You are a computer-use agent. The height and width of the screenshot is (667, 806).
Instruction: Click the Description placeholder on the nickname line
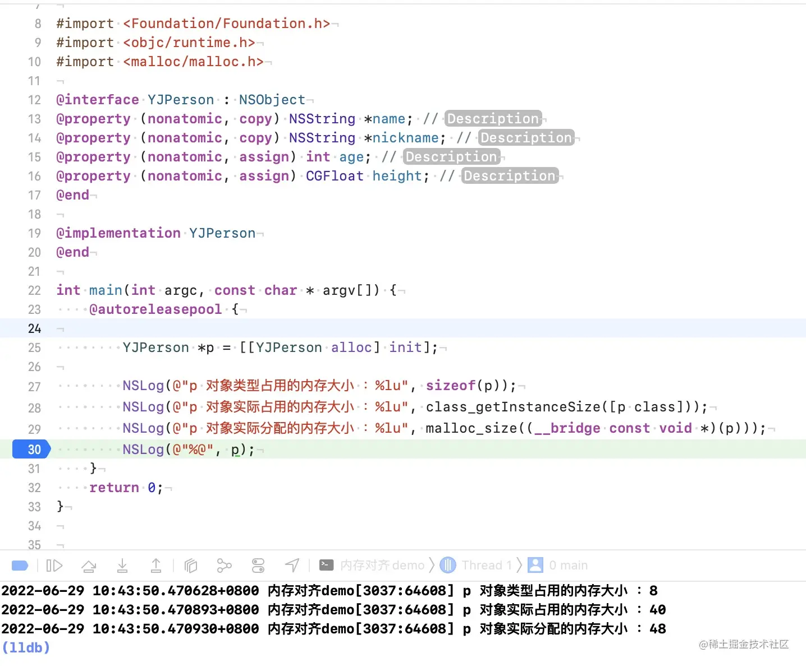coord(526,138)
